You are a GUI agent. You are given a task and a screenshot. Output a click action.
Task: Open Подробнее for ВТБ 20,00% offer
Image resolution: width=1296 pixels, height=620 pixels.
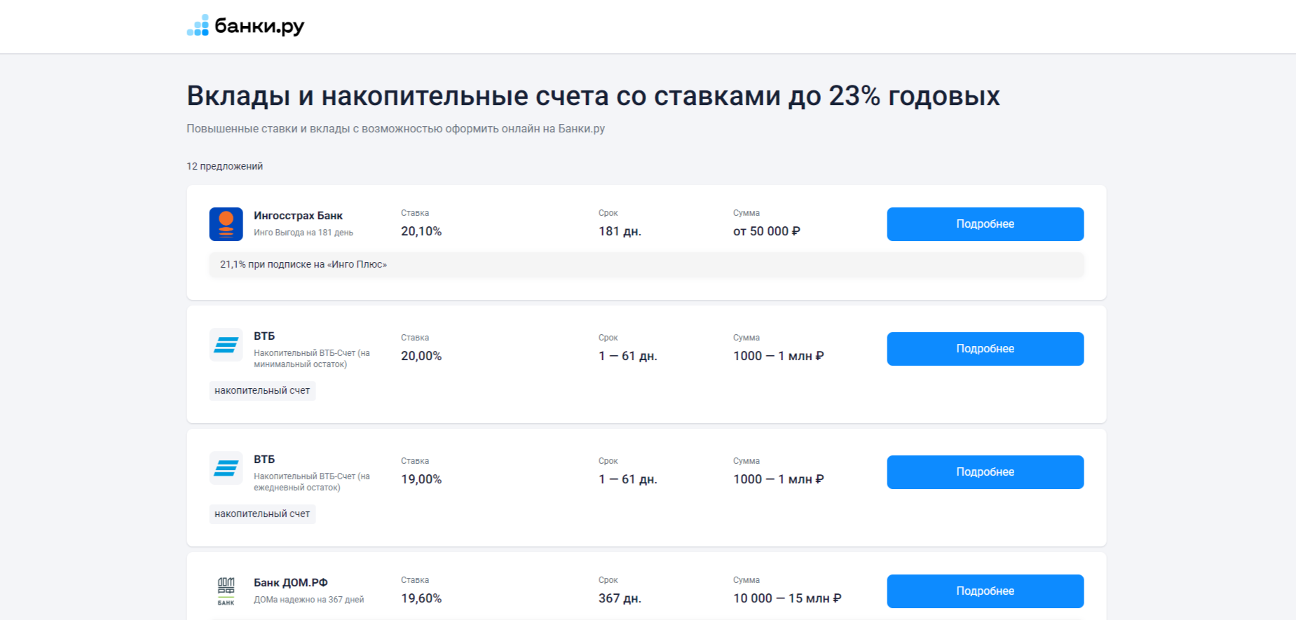point(985,349)
